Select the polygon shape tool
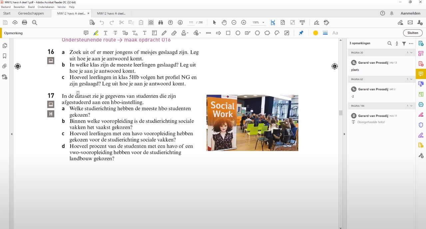Viewport: 426px width, 229px height. pyautogui.click(x=257, y=33)
